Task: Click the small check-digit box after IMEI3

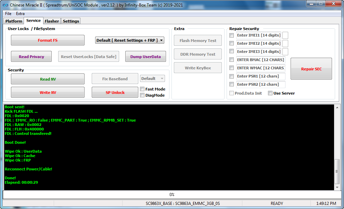Action: point(285,52)
